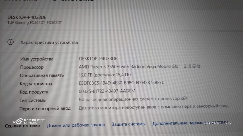Select the AMD Ryzen 5 3550H processor text
243x136 pixels.
[129, 66]
